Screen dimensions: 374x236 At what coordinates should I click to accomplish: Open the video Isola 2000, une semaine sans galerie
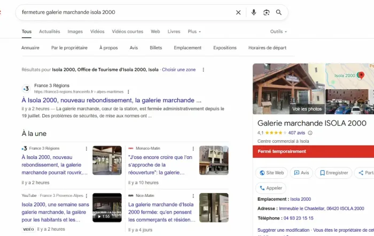(x=56, y=212)
